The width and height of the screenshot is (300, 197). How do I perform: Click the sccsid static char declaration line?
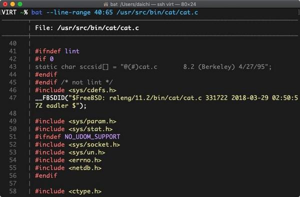click(153, 67)
